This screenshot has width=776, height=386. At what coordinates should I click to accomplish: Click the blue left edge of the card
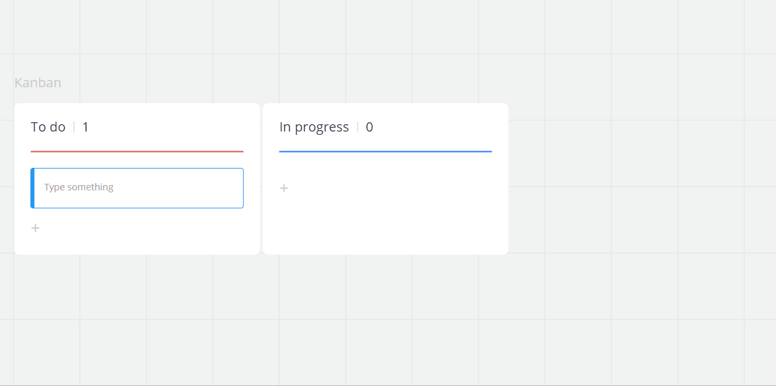pyautogui.click(x=32, y=188)
